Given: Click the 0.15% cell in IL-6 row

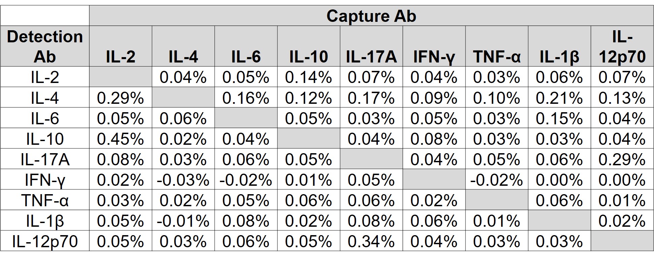Looking at the screenshot, I should (559, 119).
